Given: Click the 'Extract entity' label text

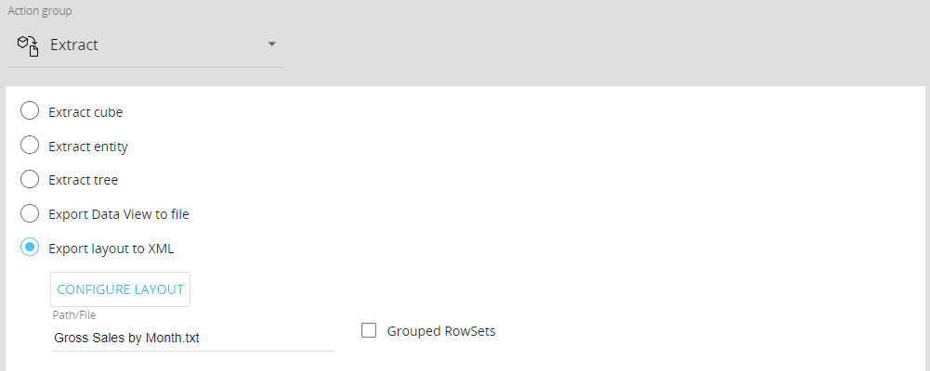Looking at the screenshot, I should 88,147.
